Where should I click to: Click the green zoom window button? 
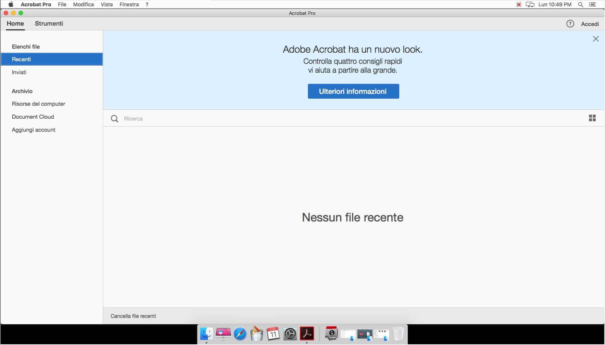(21, 13)
